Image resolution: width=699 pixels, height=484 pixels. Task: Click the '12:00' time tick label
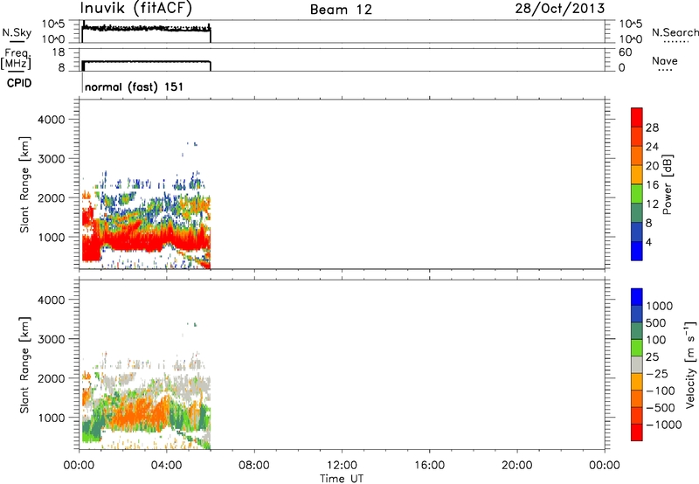tap(342, 466)
